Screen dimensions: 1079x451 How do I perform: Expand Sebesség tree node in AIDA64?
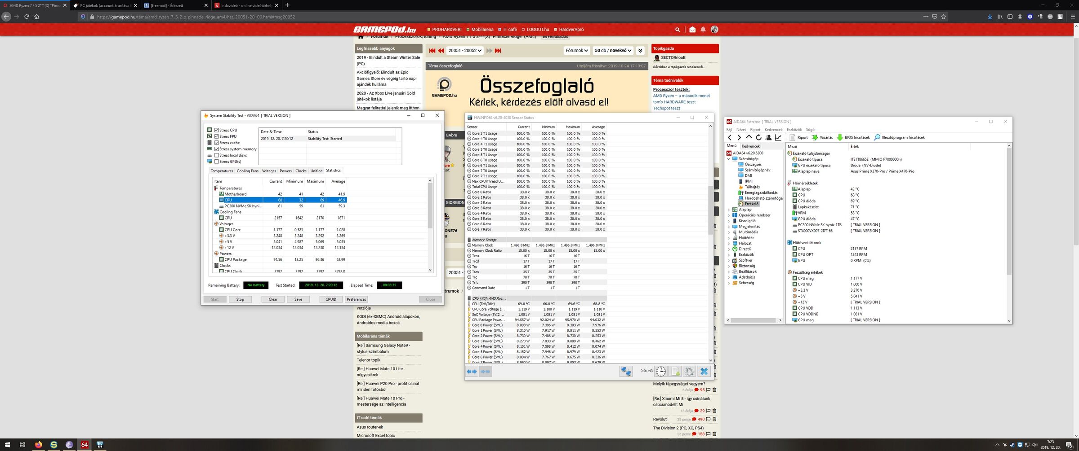729,283
